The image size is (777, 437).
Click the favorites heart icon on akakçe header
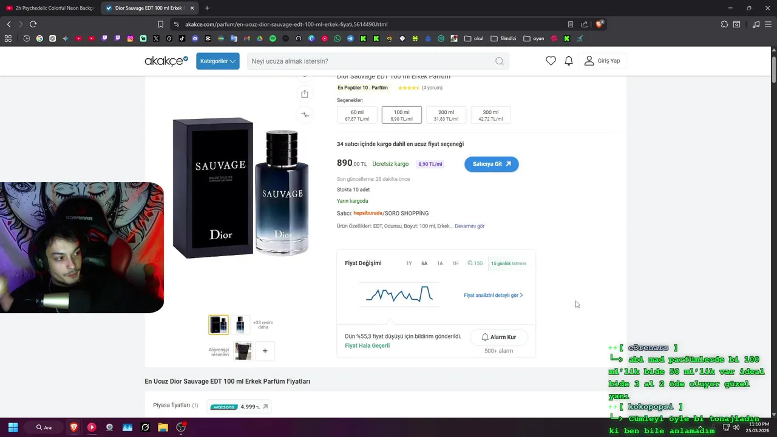pyautogui.click(x=551, y=61)
